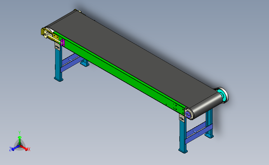The image size is (269, 165).
Task: Pick the gray mounting plate under magenta bracket
Action: [x=57, y=46]
